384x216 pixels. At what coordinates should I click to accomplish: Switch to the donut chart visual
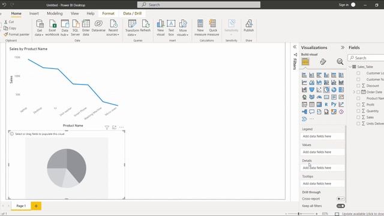click(334, 90)
